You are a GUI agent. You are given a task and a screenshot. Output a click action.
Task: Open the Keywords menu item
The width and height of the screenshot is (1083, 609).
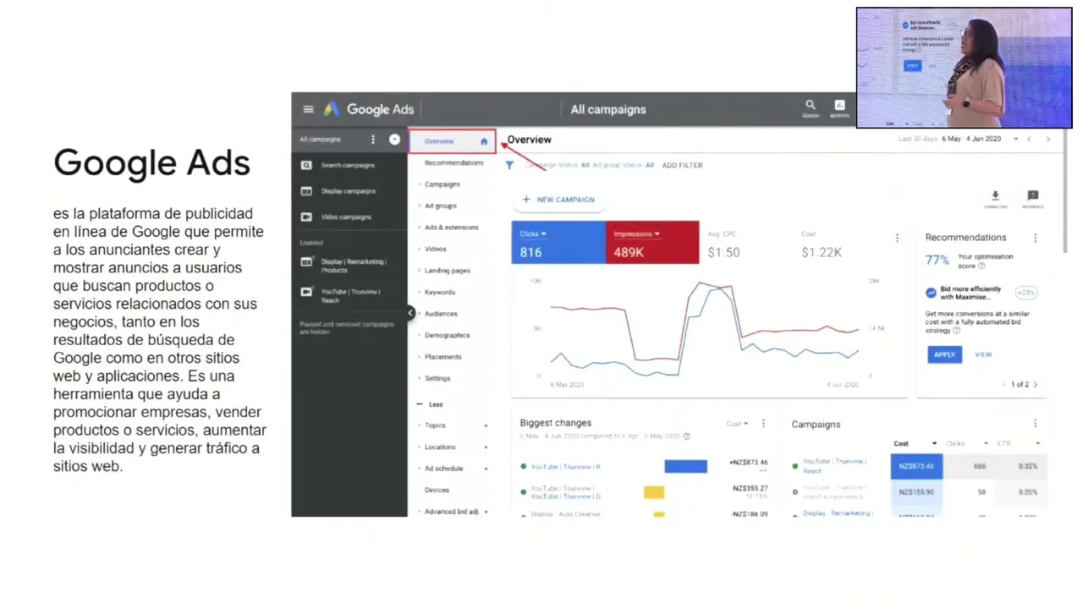tap(439, 292)
